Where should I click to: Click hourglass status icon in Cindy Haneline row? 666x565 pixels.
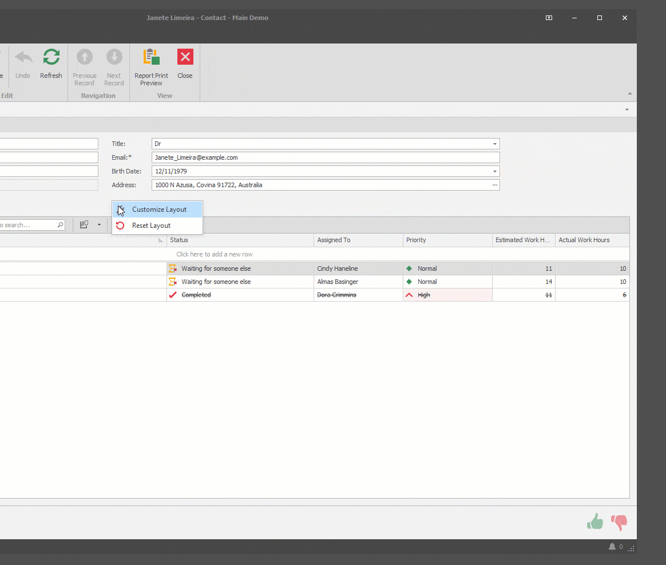coord(172,268)
